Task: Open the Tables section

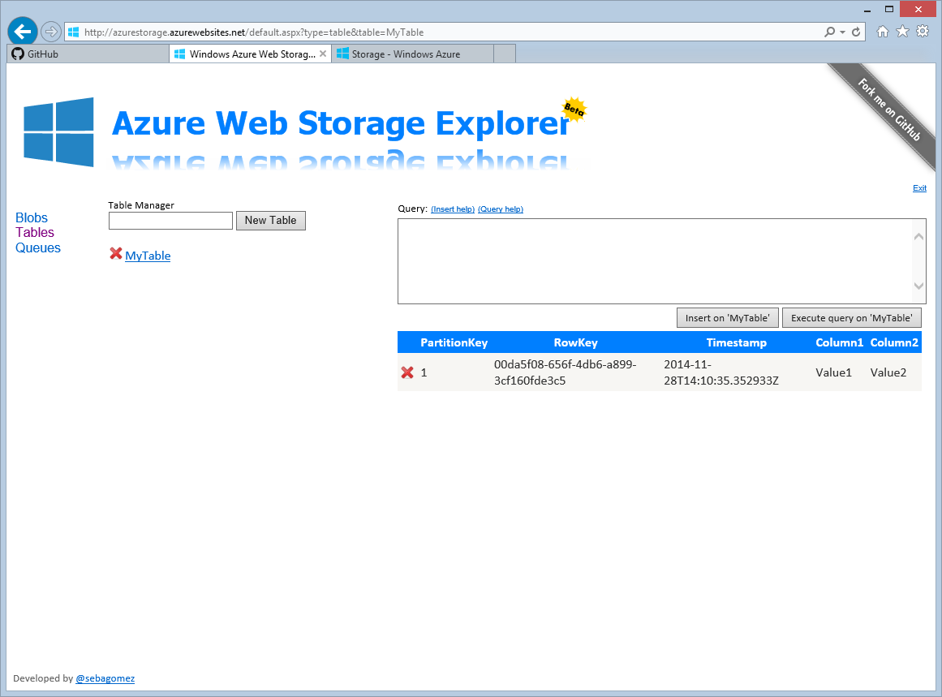Action: [35, 233]
